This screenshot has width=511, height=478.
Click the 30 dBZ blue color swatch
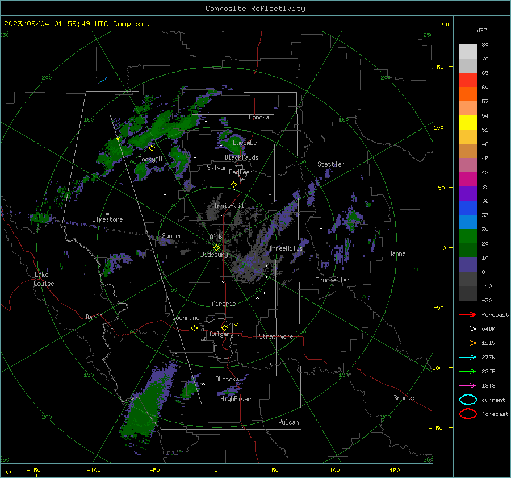468,222
